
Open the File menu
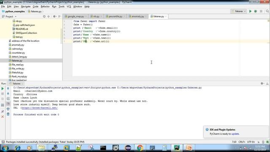[x=3, y=7]
